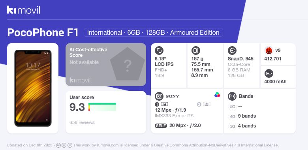This screenshot has width=308, height=150.
Task: Click the multicolor circles camera icon
Action: (217, 95)
